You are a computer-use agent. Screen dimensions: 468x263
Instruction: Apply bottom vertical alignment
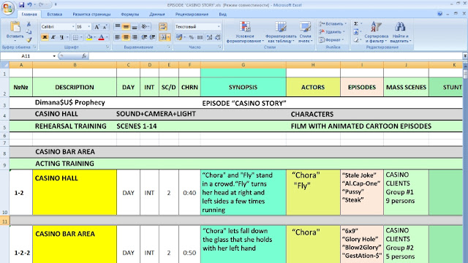pyautogui.click(x=135, y=27)
